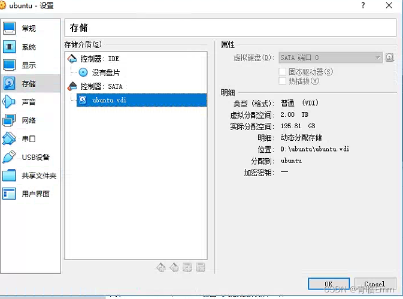
Task: Open the SATA 端口 0 port dropdown
Action: (331, 58)
